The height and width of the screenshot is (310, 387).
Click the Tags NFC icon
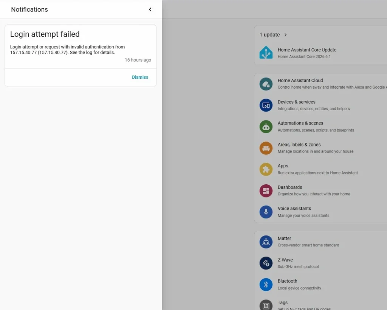point(266,306)
